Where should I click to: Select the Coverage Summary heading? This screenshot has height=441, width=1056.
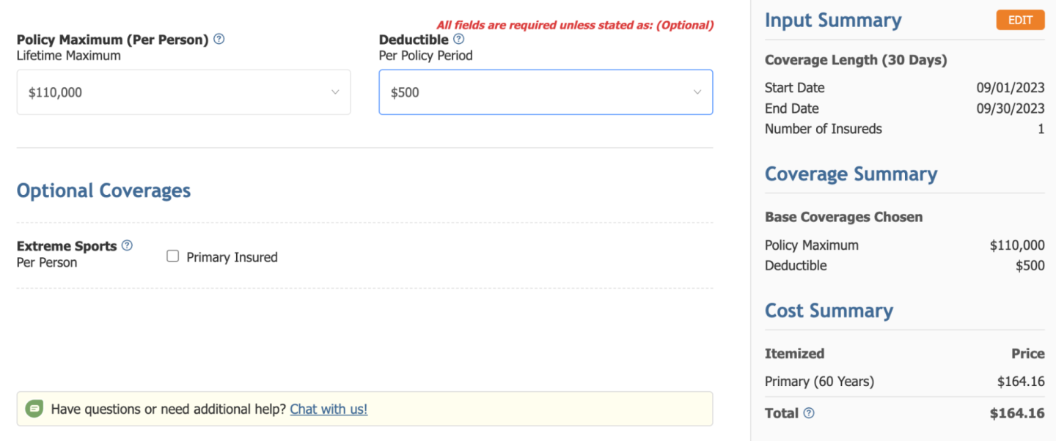point(851,174)
